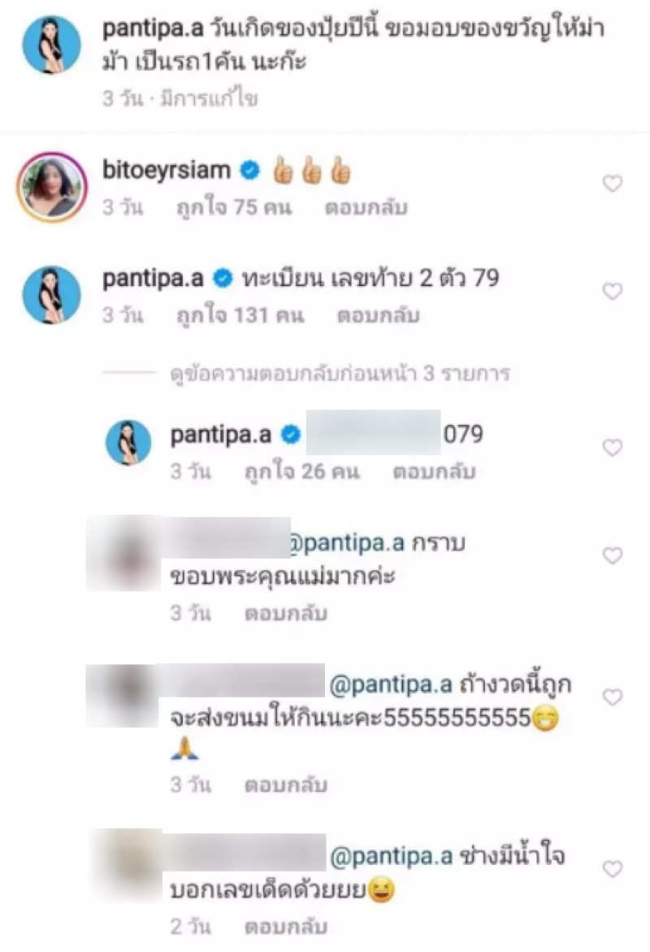Tap ตอบกลับ under the ทะเบียน 79 comment
Image resolution: width=650 pixels, height=952 pixels.
coord(378,315)
